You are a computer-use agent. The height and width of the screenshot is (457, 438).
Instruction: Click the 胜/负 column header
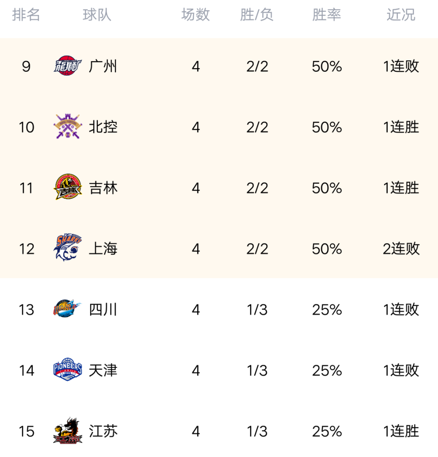coord(257,15)
